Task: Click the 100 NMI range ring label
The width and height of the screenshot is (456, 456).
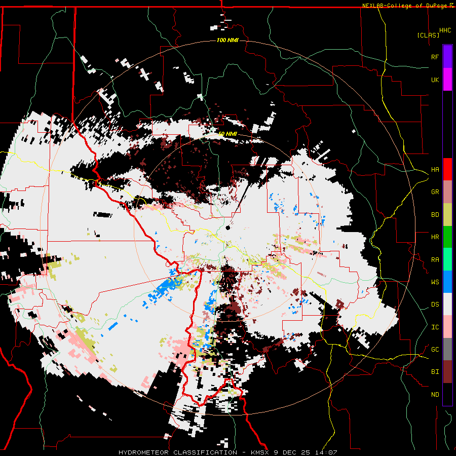Action: [227, 40]
